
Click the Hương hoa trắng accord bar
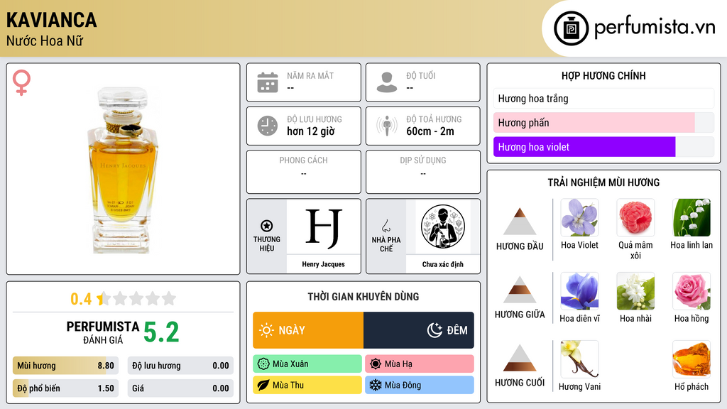point(603,98)
